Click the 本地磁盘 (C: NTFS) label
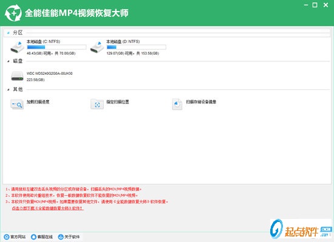Screen dimensions: 334x242 click(44, 41)
